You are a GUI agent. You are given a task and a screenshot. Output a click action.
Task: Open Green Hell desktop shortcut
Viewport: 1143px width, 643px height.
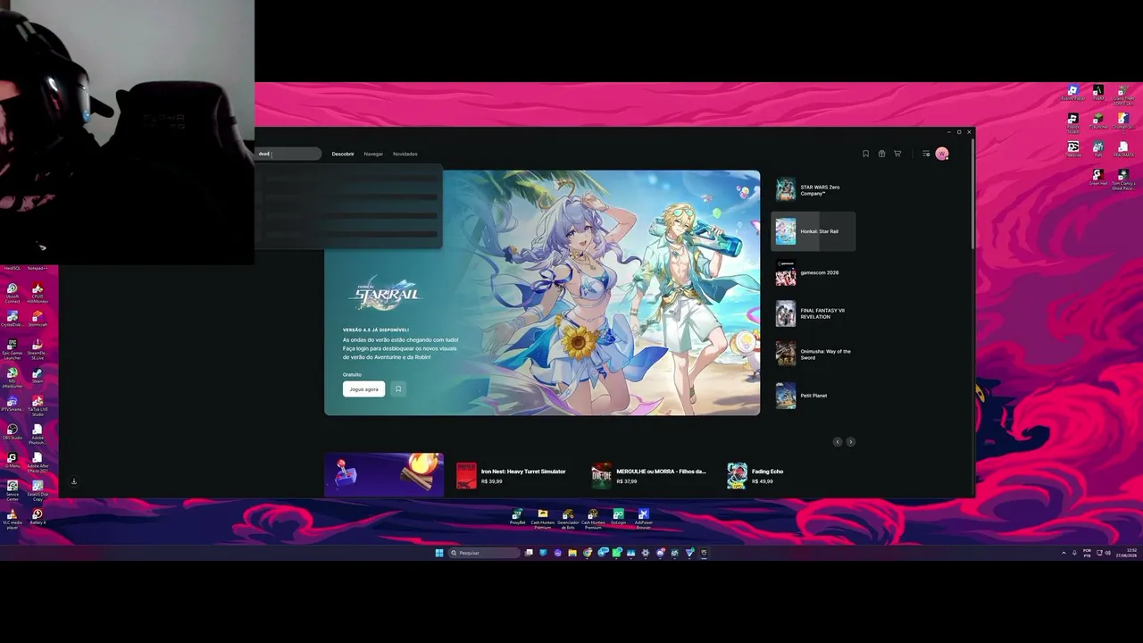click(x=1097, y=177)
